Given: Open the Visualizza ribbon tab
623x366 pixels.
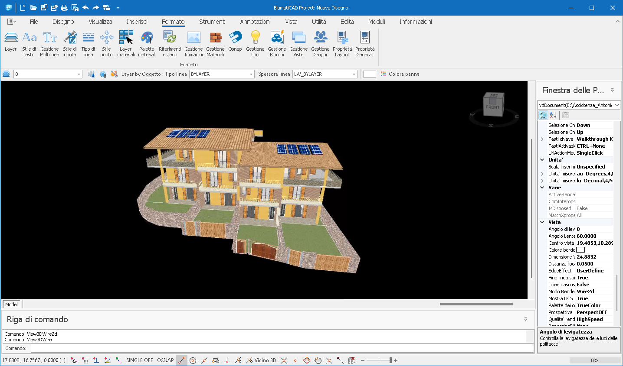Looking at the screenshot, I should (100, 22).
